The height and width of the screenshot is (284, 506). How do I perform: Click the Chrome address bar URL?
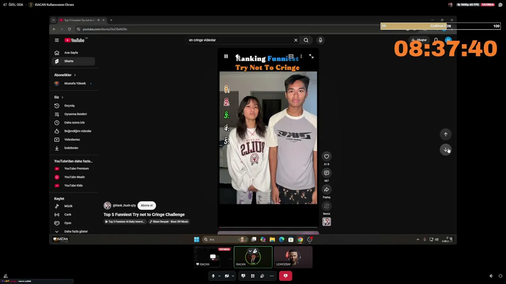tap(105, 29)
